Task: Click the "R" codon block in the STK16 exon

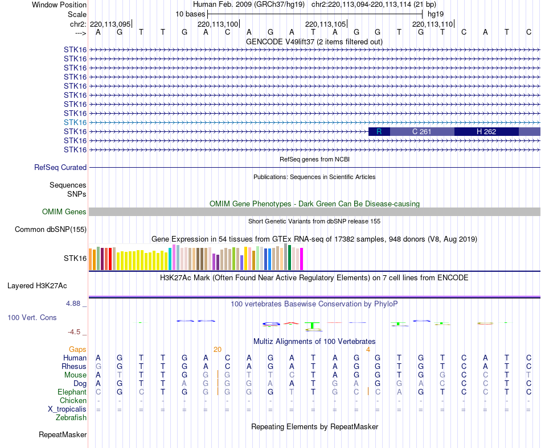Action: pos(379,131)
